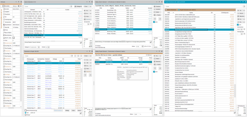Select the Menge radio button
The height and width of the screenshot is (117, 247).
point(26,115)
